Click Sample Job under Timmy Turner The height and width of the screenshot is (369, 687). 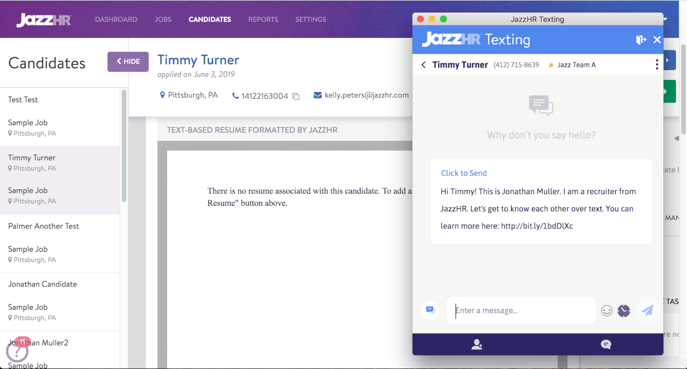(x=28, y=190)
